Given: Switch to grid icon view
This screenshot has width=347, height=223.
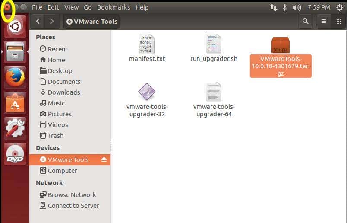Looking at the screenshot, I should coord(339,21).
